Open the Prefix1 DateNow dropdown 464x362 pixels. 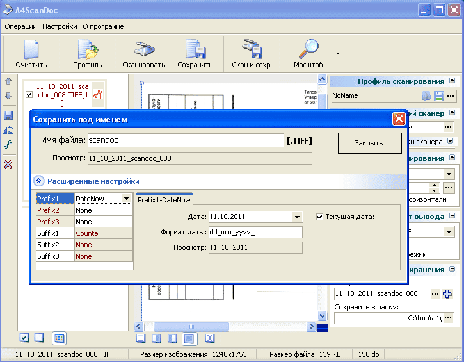tap(127, 199)
